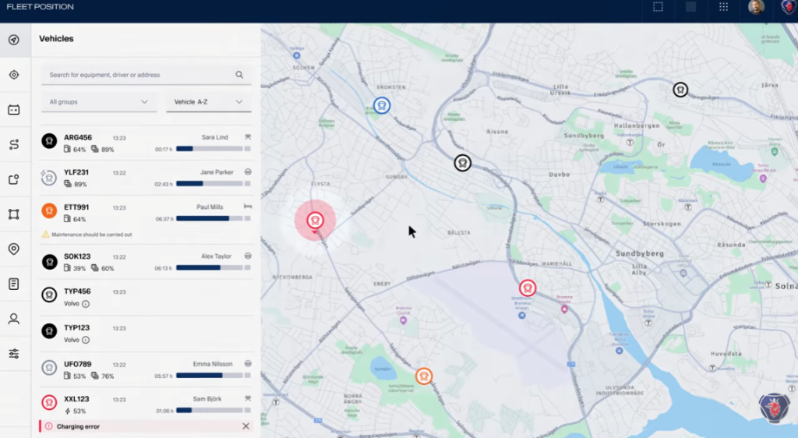The width and height of the screenshot is (798, 438).
Task: Open the geofence polygon sidebar icon
Action: click(x=14, y=214)
